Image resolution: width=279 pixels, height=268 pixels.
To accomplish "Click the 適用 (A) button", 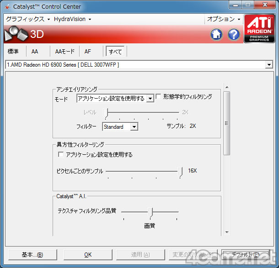I will pos(140,255).
